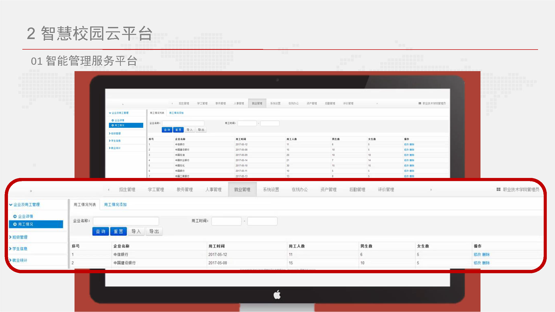
Task: Open the 系统设置 top menu
Action: pos(271,190)
